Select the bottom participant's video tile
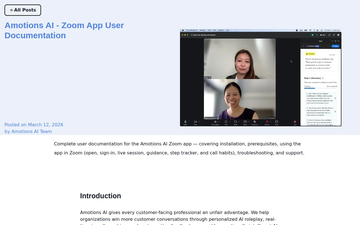The width and height of the screenshot is (360, 225). [240, 99]
